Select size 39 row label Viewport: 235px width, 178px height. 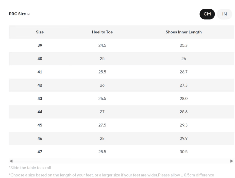tap(40, 45)
